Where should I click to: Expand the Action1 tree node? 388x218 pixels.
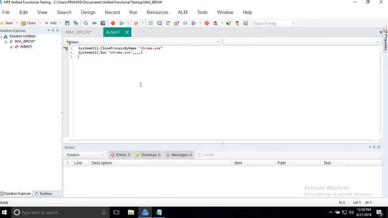[x=11, y=47]
